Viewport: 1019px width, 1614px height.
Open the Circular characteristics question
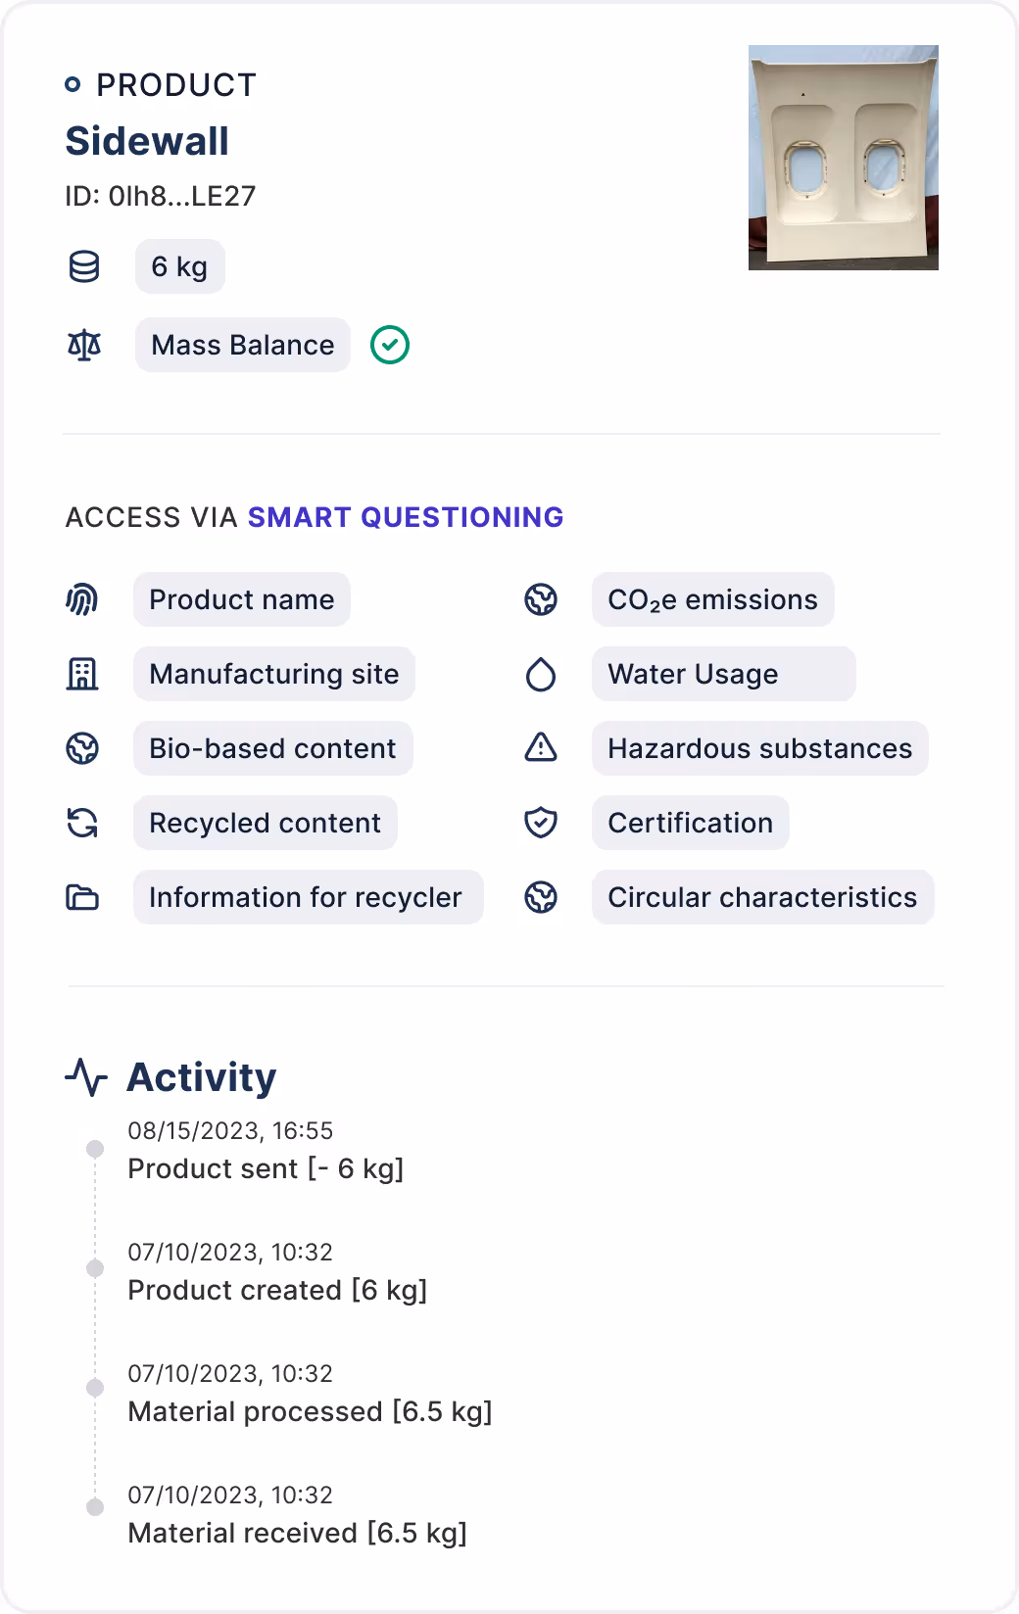[x=763, y=897]
